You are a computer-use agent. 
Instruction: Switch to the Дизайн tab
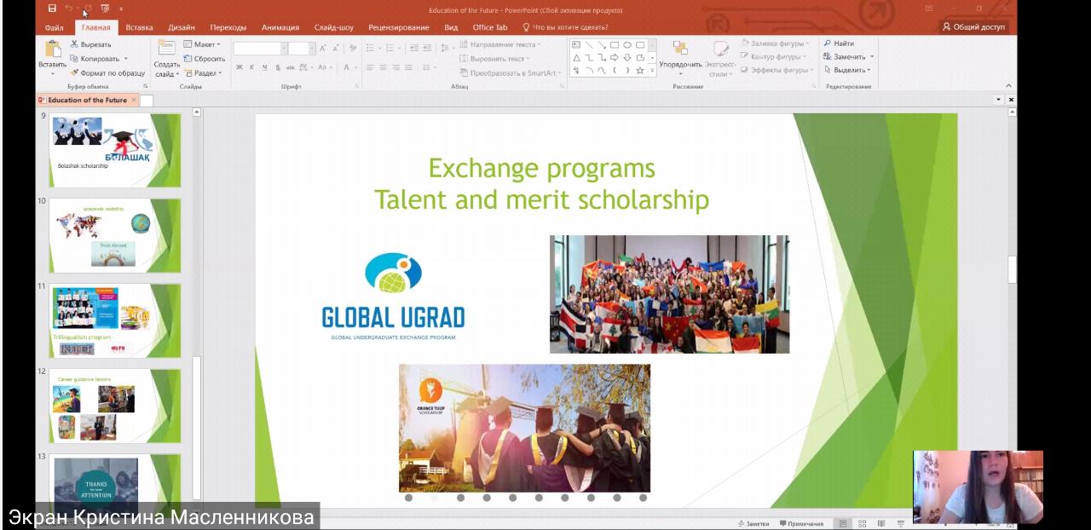coord(181,27)
